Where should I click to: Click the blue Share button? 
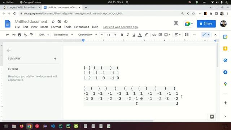click(206, 24)
